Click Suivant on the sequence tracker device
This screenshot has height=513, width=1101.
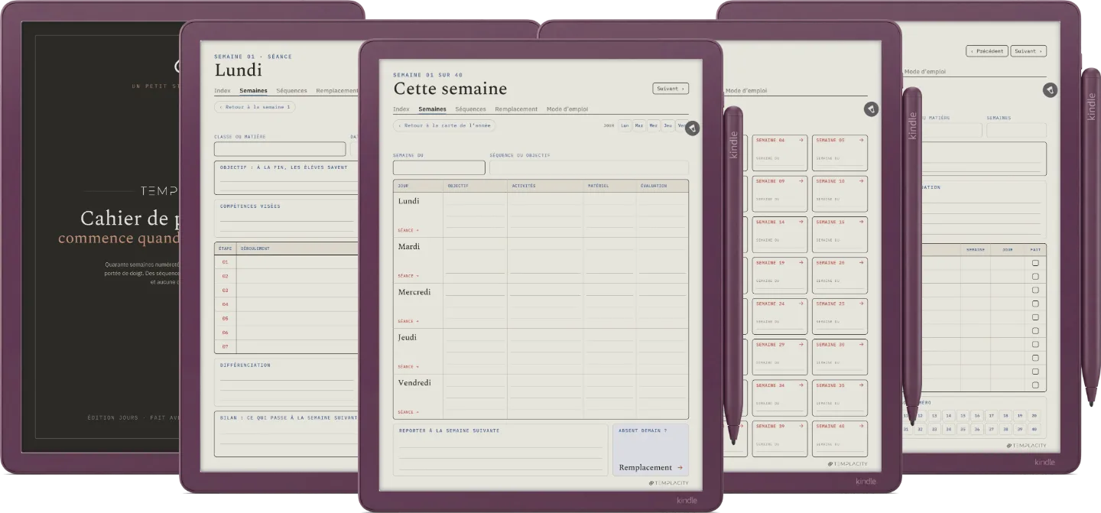(1028, 51)
